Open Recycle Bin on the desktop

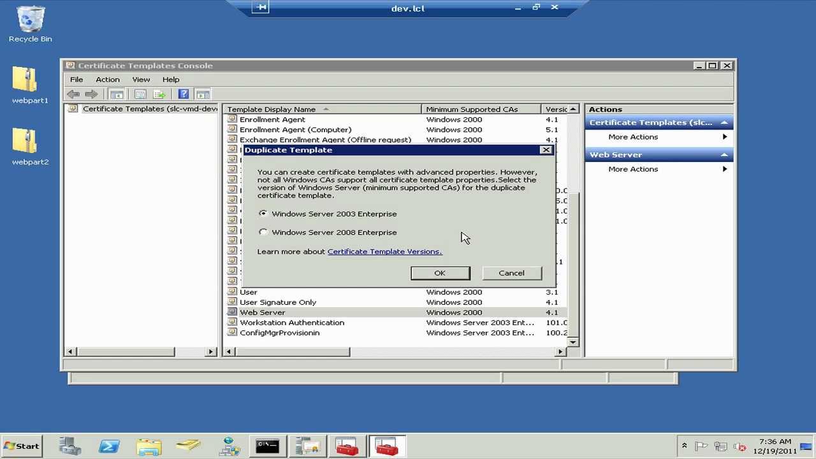coord(30,24)
